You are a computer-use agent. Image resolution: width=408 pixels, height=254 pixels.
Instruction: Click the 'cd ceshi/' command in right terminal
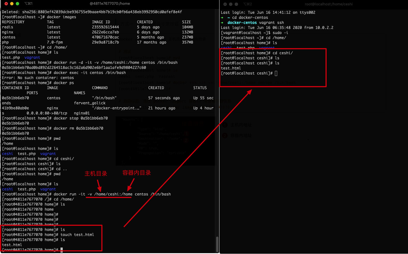(283, 53)
